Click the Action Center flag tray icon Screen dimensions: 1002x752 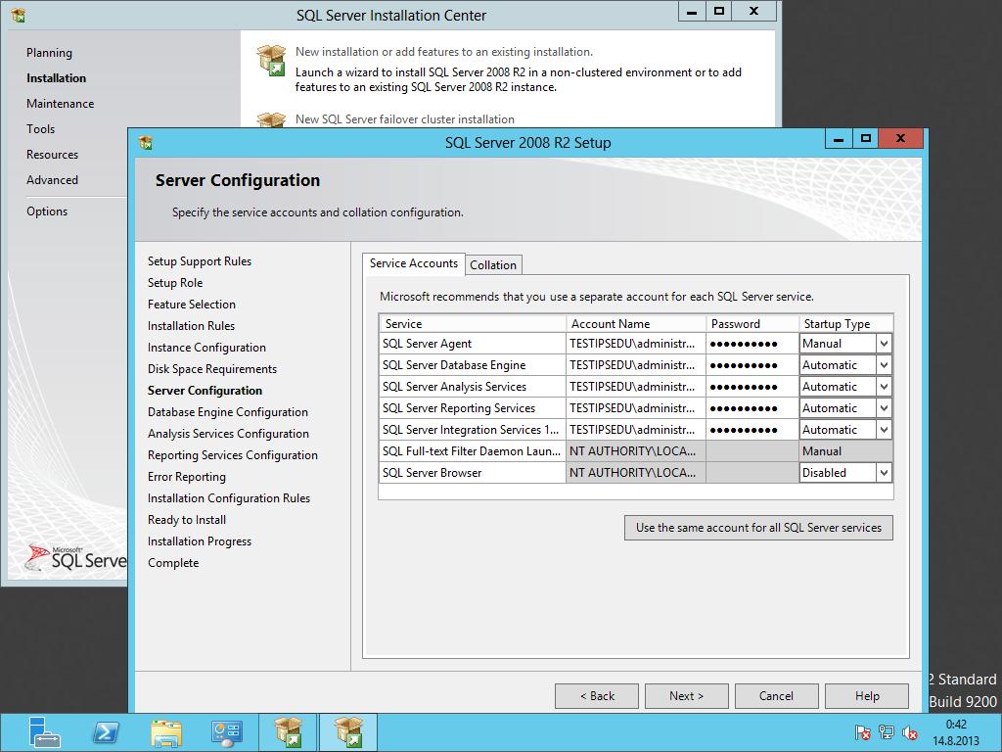coord(862,732)
